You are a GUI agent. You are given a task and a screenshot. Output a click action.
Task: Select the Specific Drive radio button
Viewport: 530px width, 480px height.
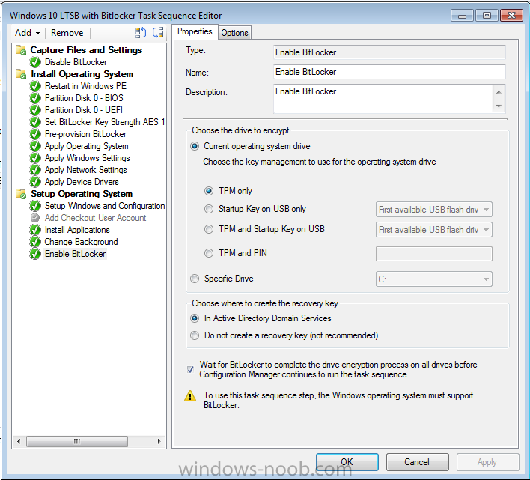click(195, 279)
